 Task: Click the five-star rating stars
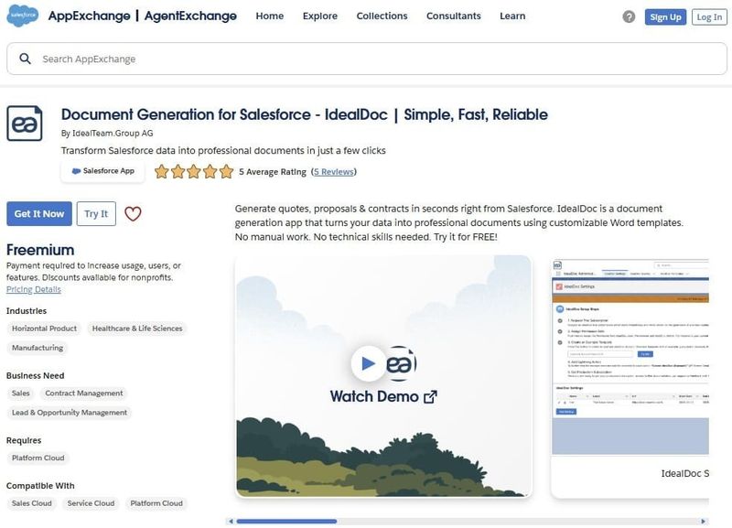(194, 171)
